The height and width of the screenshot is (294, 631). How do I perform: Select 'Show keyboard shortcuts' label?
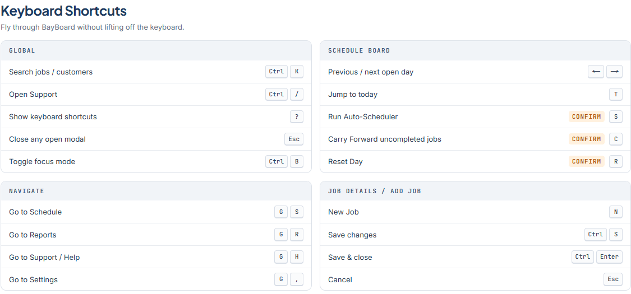click(53, 117)
